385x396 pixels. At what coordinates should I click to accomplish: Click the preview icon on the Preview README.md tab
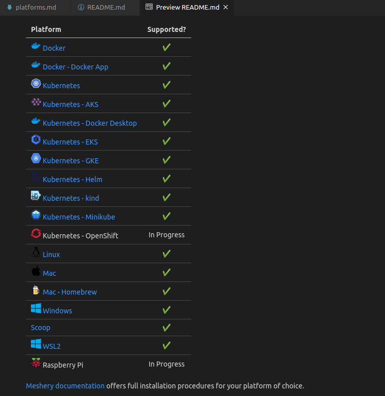149,7
